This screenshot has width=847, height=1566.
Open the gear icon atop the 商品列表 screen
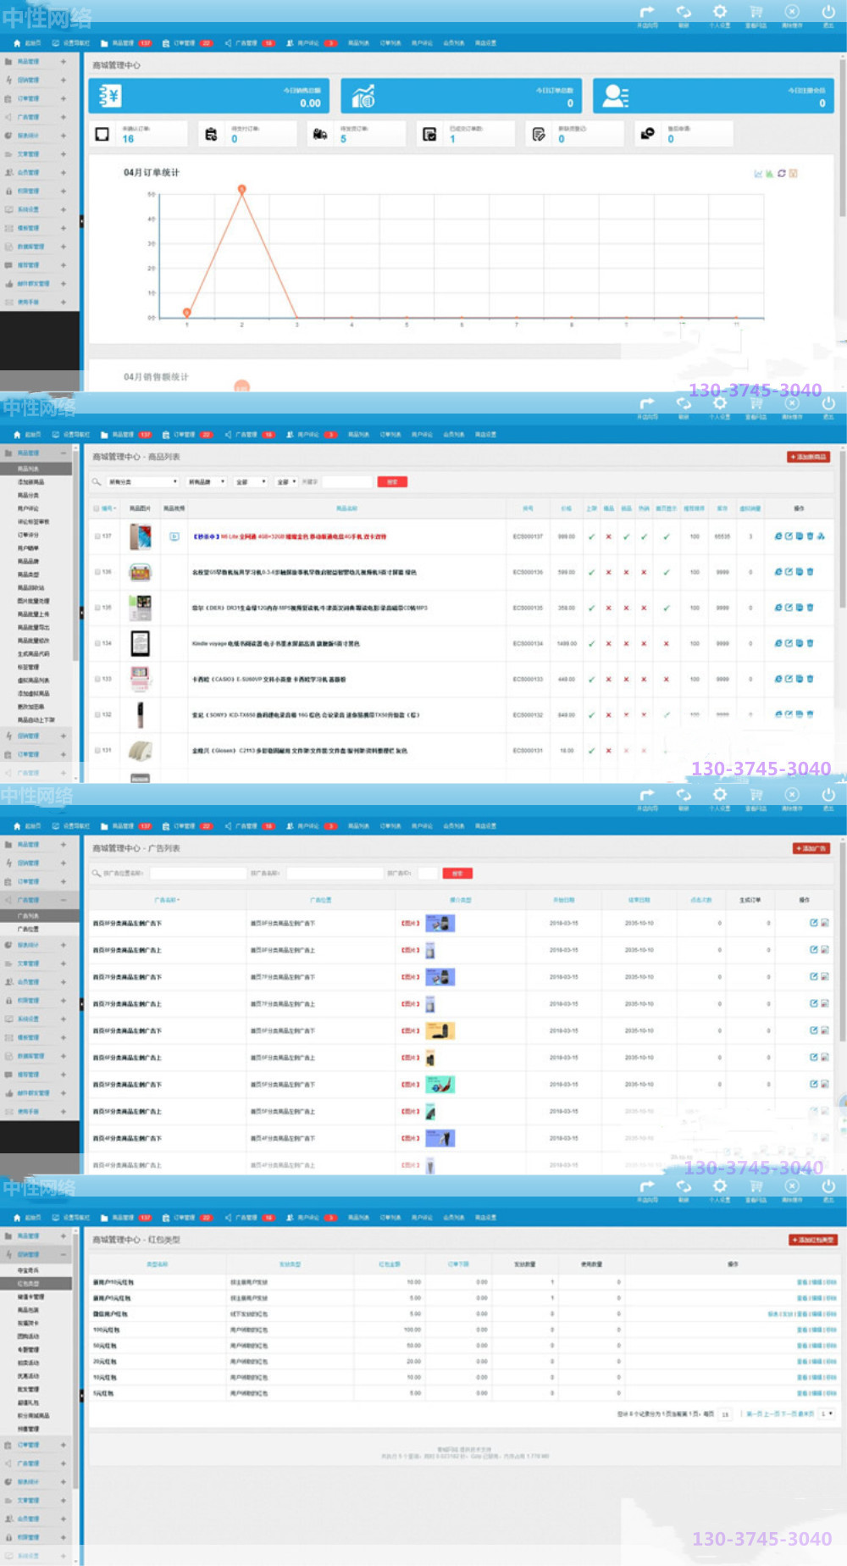click(719, 403)
